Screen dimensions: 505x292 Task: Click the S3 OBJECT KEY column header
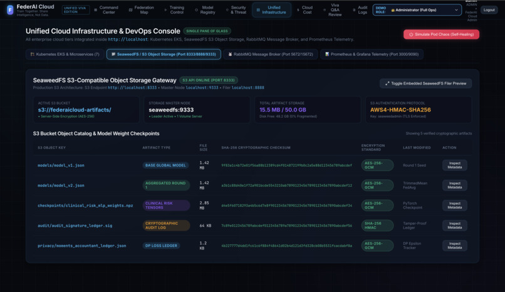click(51, 148)
